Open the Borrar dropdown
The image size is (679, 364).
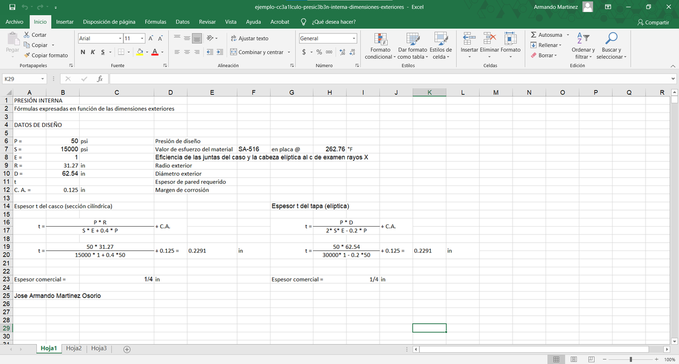click(544, 55)
